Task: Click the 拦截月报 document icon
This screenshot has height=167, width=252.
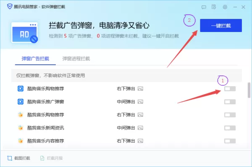Action: click(42, 158)
